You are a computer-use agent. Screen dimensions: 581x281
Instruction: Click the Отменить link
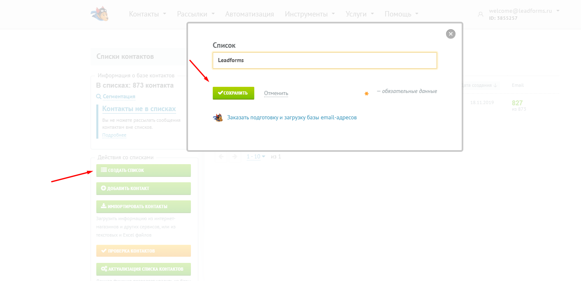(x=276, y=93)
